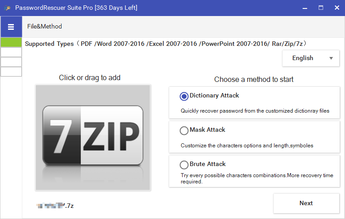
Task: Click the second step box in sidebar
Action: pyautogui.click(x=11, y=52)
